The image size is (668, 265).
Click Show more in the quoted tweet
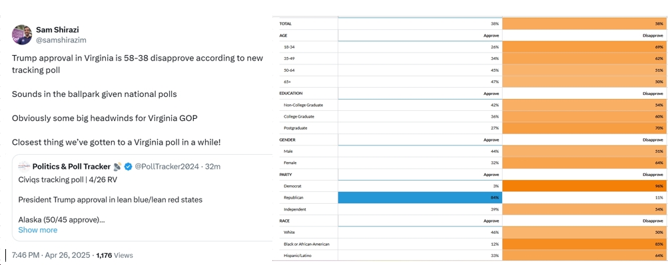tap(37, 230)
